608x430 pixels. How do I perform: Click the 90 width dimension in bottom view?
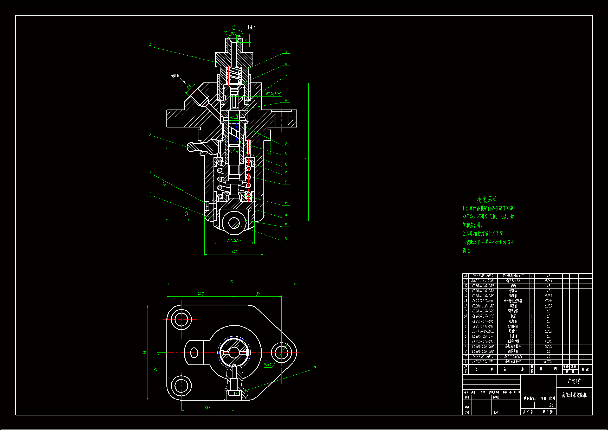click(232, 281)
